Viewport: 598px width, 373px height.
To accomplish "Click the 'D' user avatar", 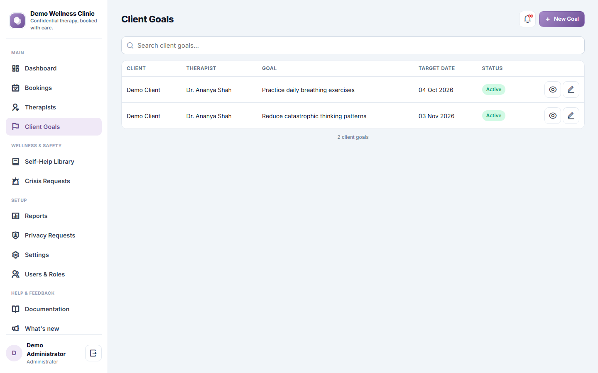I will (x=14, y=353).
